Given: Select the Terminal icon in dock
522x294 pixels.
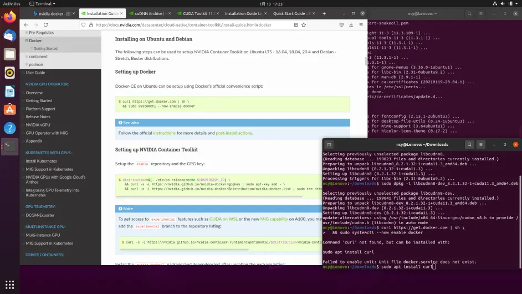Looking at the screenshot, I should tap(9, 146).
